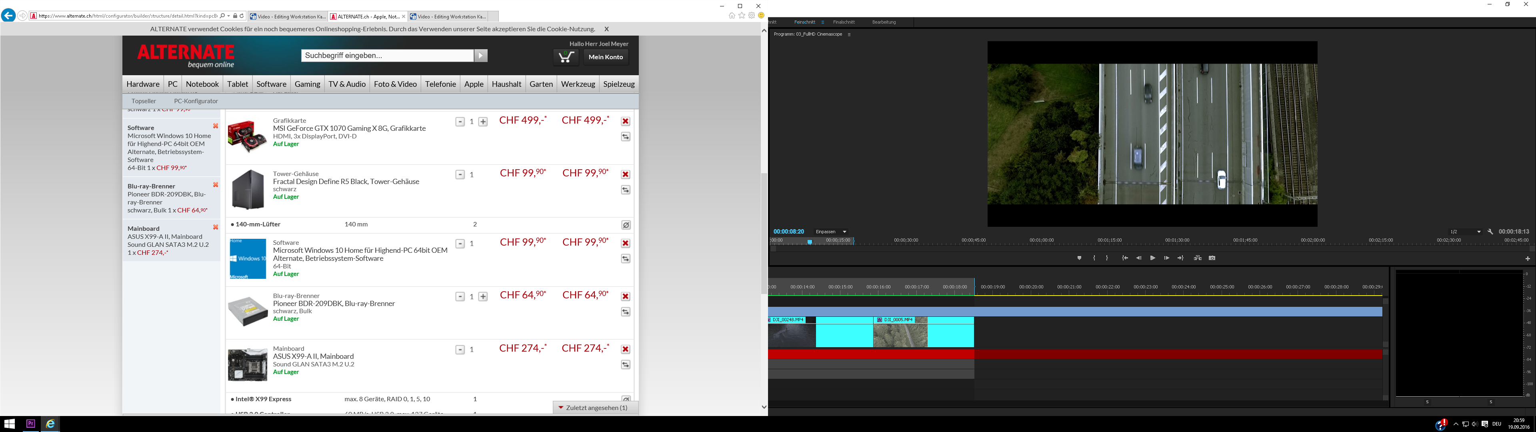1536x432 pixels.
Task: Click the Go to In point button
Action: (1124, 258)
